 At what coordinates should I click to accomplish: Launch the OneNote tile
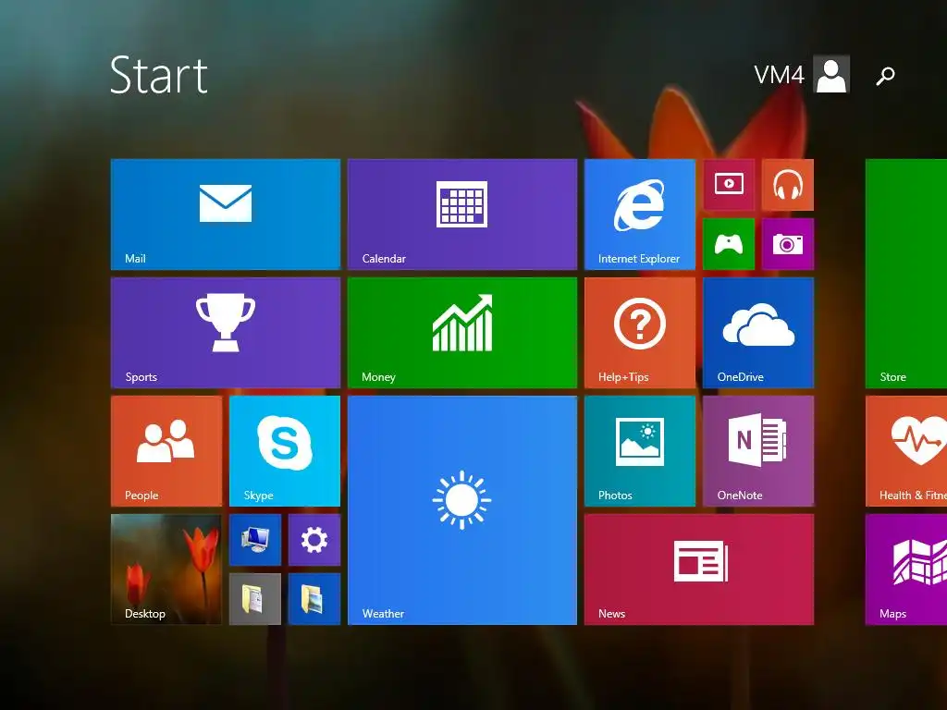(758, 451)
